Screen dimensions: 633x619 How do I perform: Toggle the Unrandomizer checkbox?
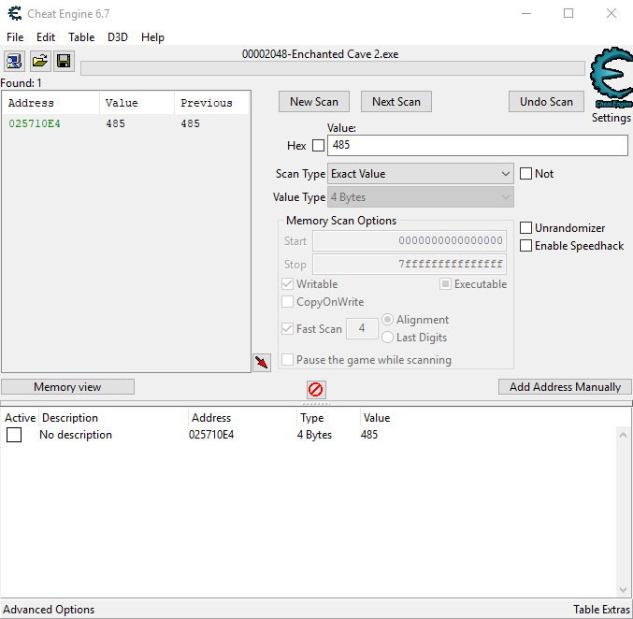click(x=526, y=228)
